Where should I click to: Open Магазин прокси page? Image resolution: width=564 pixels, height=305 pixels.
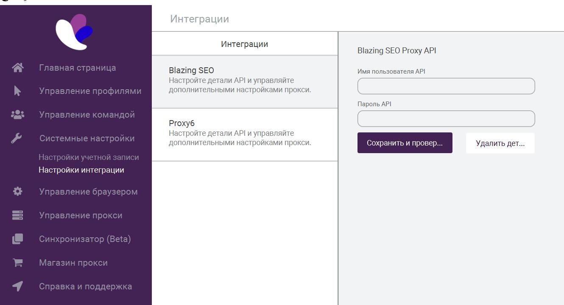pyautogui.click(x=73, y=263)
